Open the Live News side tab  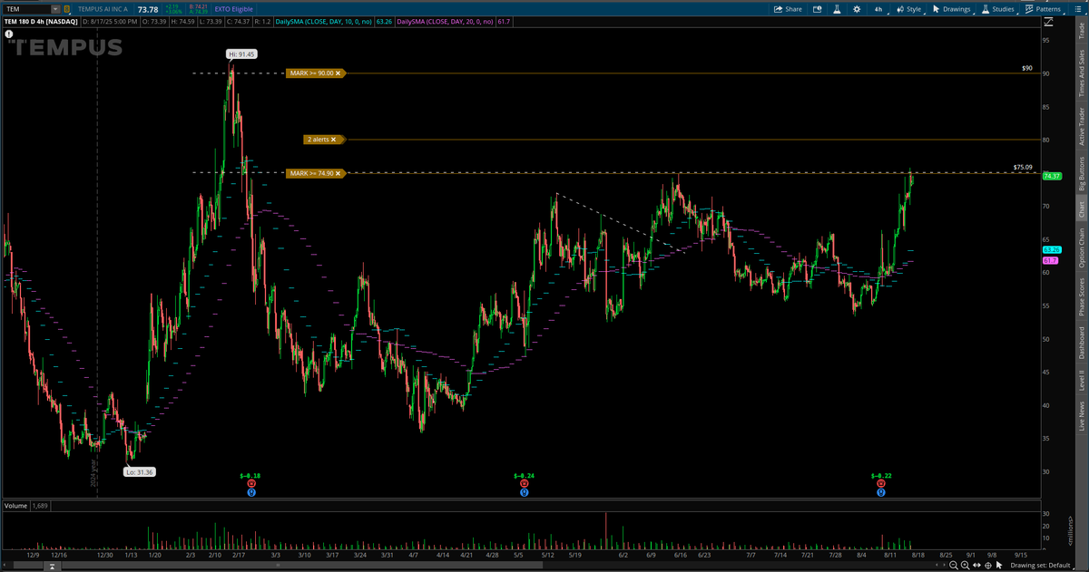(x=1081, y=418)
